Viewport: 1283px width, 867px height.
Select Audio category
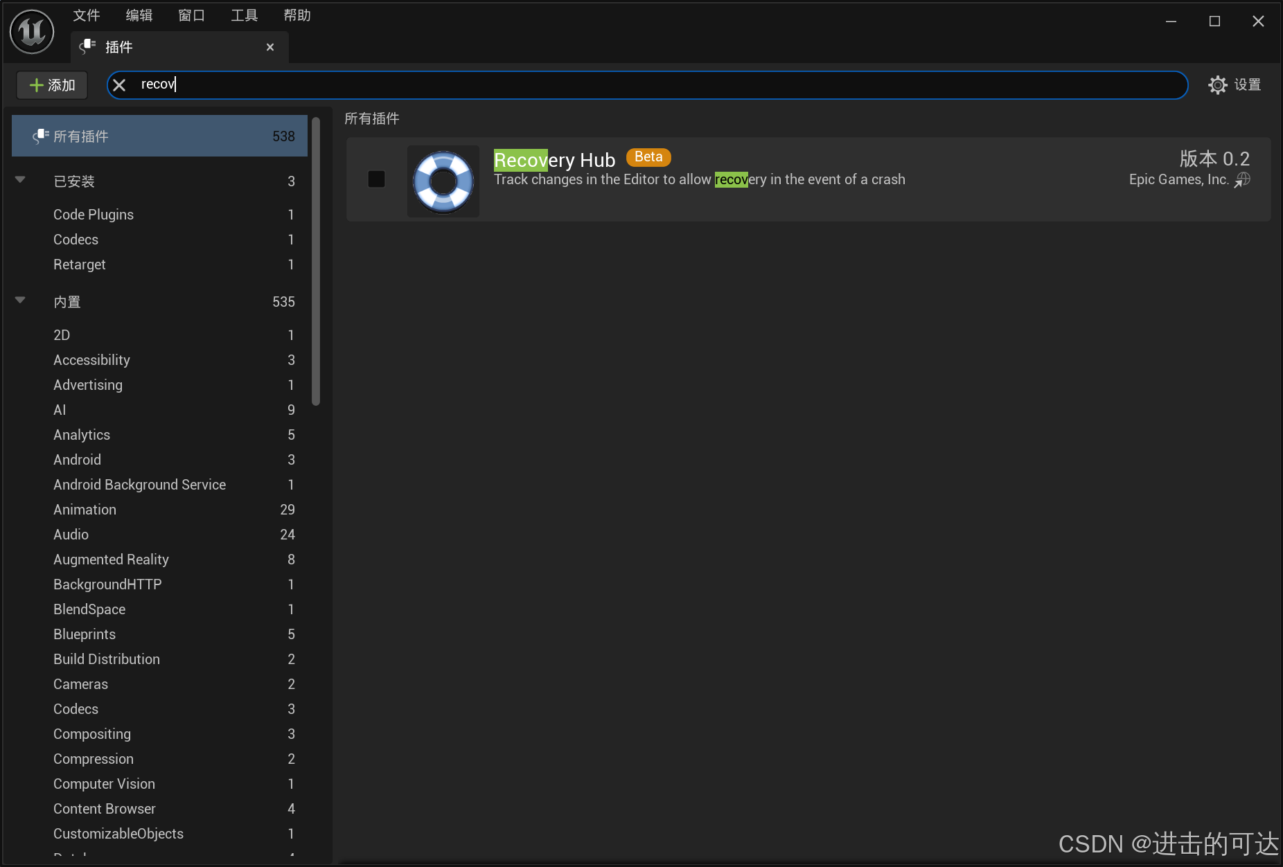click(160, 535)
